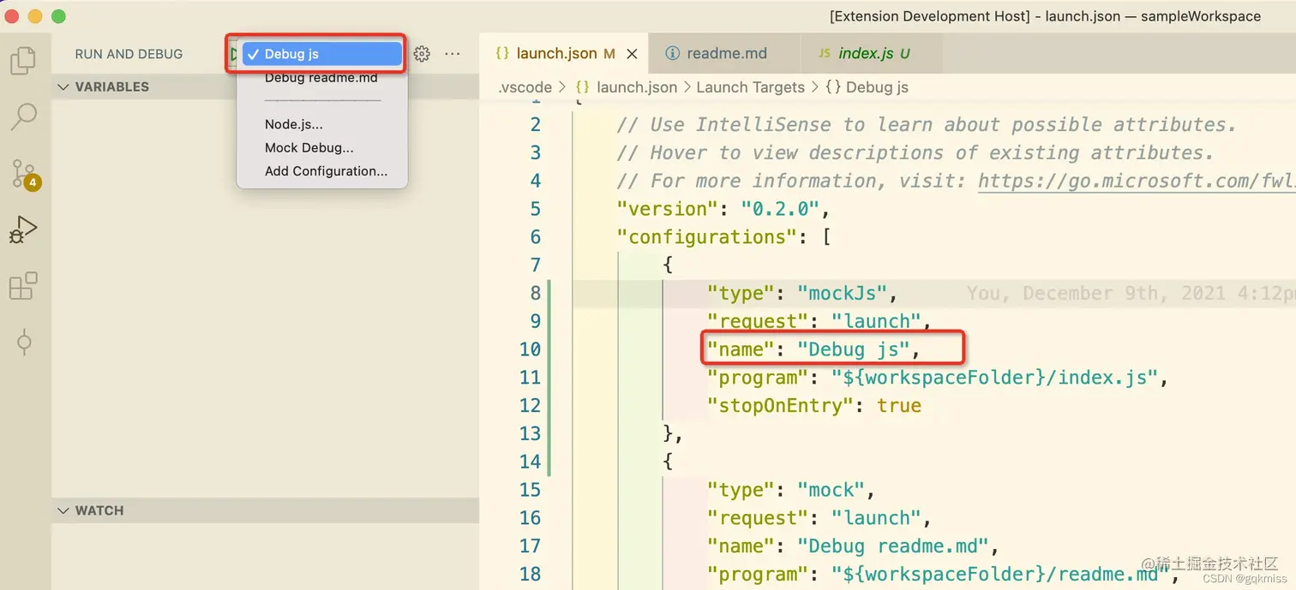Click the readme.md program path on line 18
This screenshot has height=590, width=1296.
(1000, 574)
